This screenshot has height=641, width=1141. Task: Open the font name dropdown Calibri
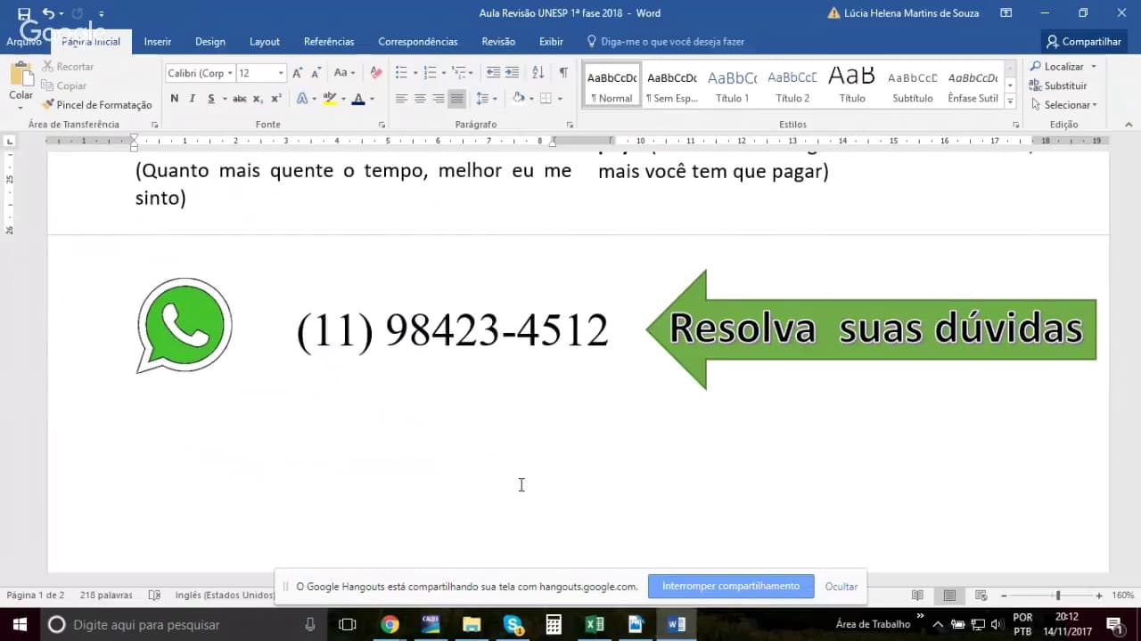click(x=230, y=74)
